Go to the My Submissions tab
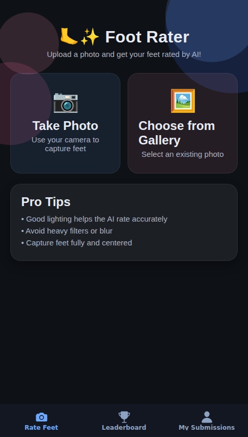Screen dimensions: 248x437 coord(207,421)
